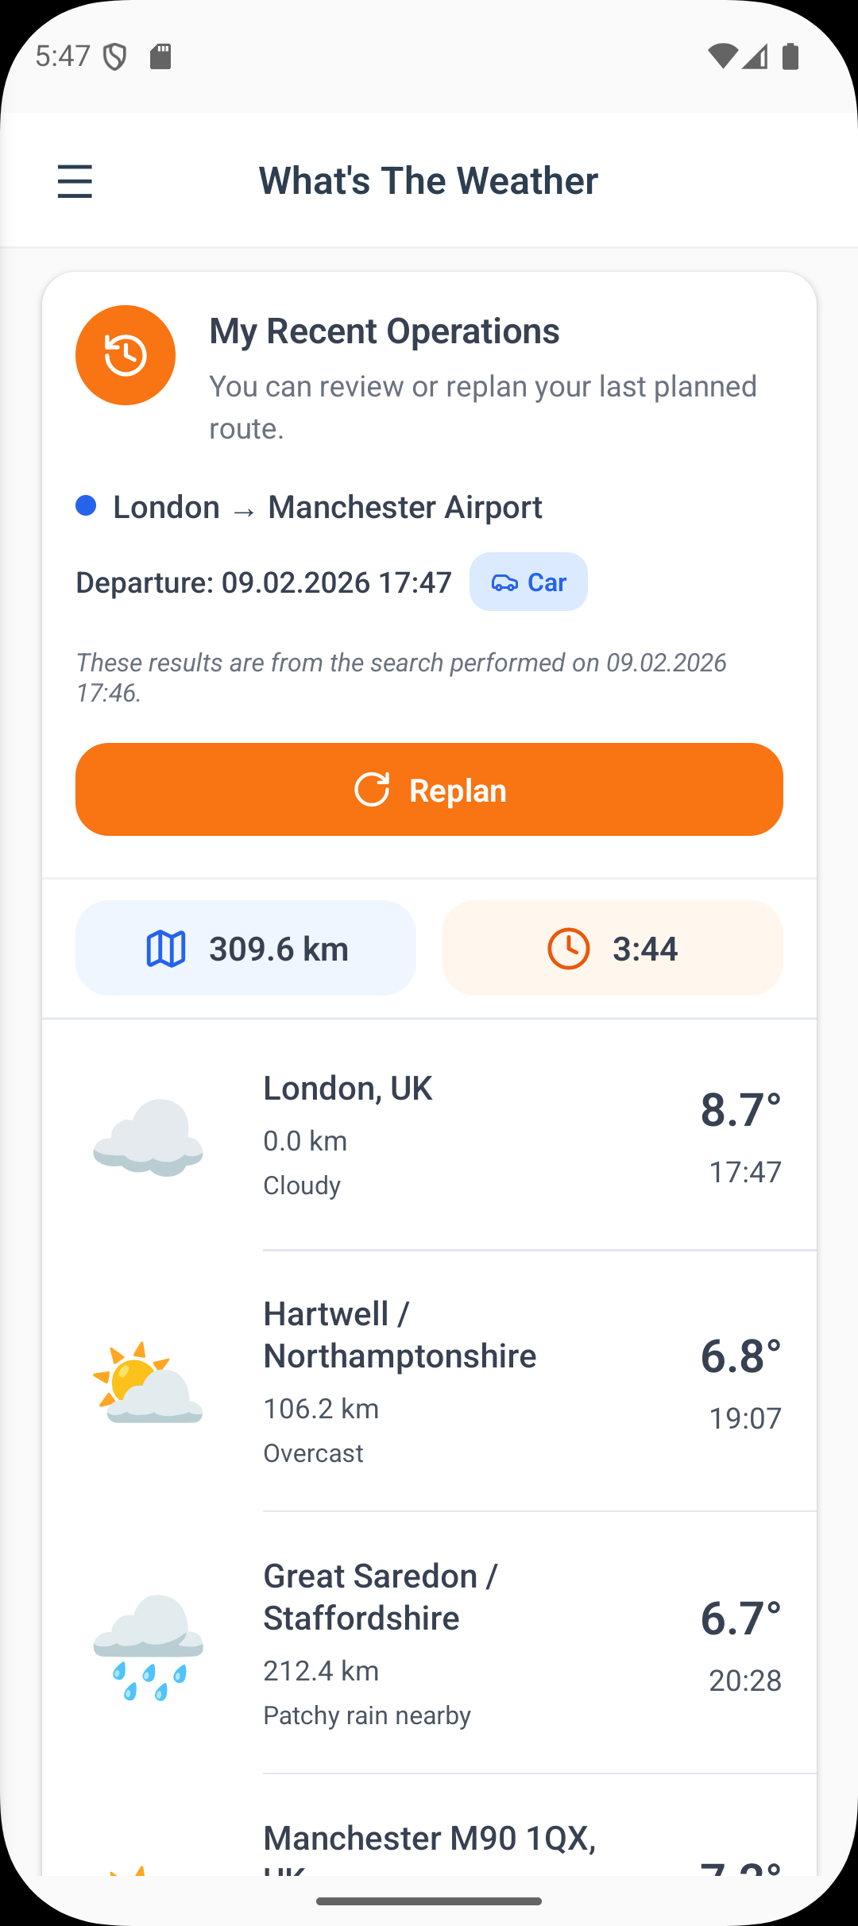The image size is (858, 1926).
Task: Tap the rain cloud icon for Great Saredon
Action: [149, 1645]
